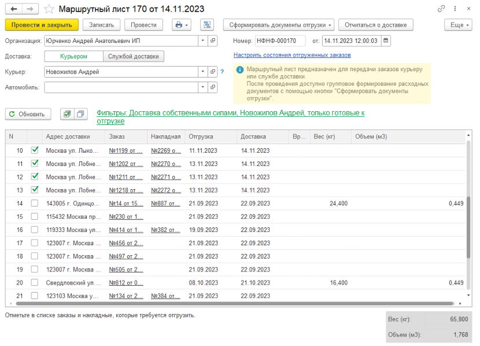Sort by the Вес (кг) column header
480x346 pixels.
pyautogui.click(x=331, y=137)
